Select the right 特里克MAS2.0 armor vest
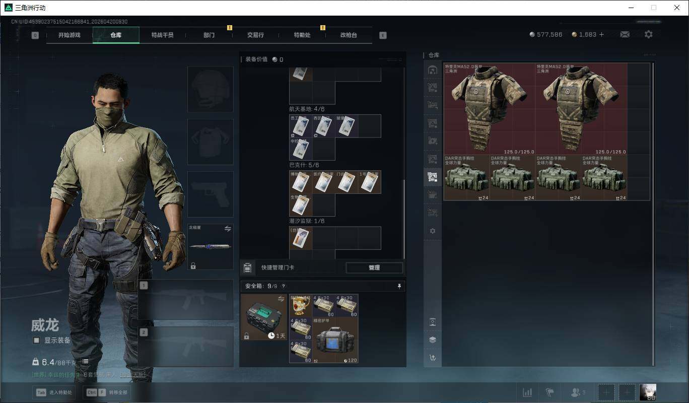Screen dimensions: 689x403 pyautogui.click(x=581, y=109)
